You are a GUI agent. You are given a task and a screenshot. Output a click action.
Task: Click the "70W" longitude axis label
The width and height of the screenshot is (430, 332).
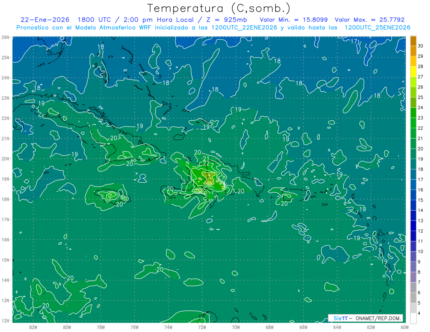pyautogui.click(x=236, y=327)
